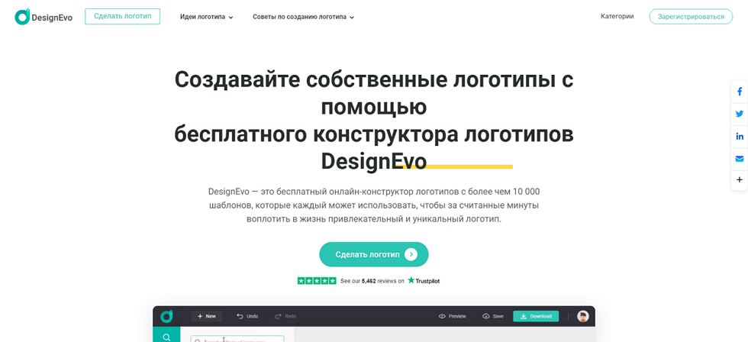Open the Идеи логотипа dropdown menu
The height and width of the screenshot is (342, 748).
[206, 17]
